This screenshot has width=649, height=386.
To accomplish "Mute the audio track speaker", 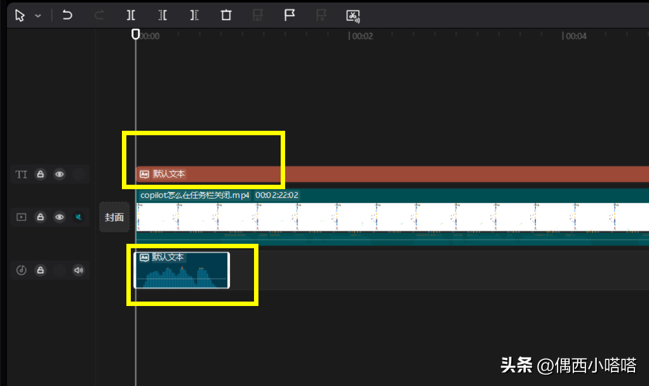I will point(79,270).
